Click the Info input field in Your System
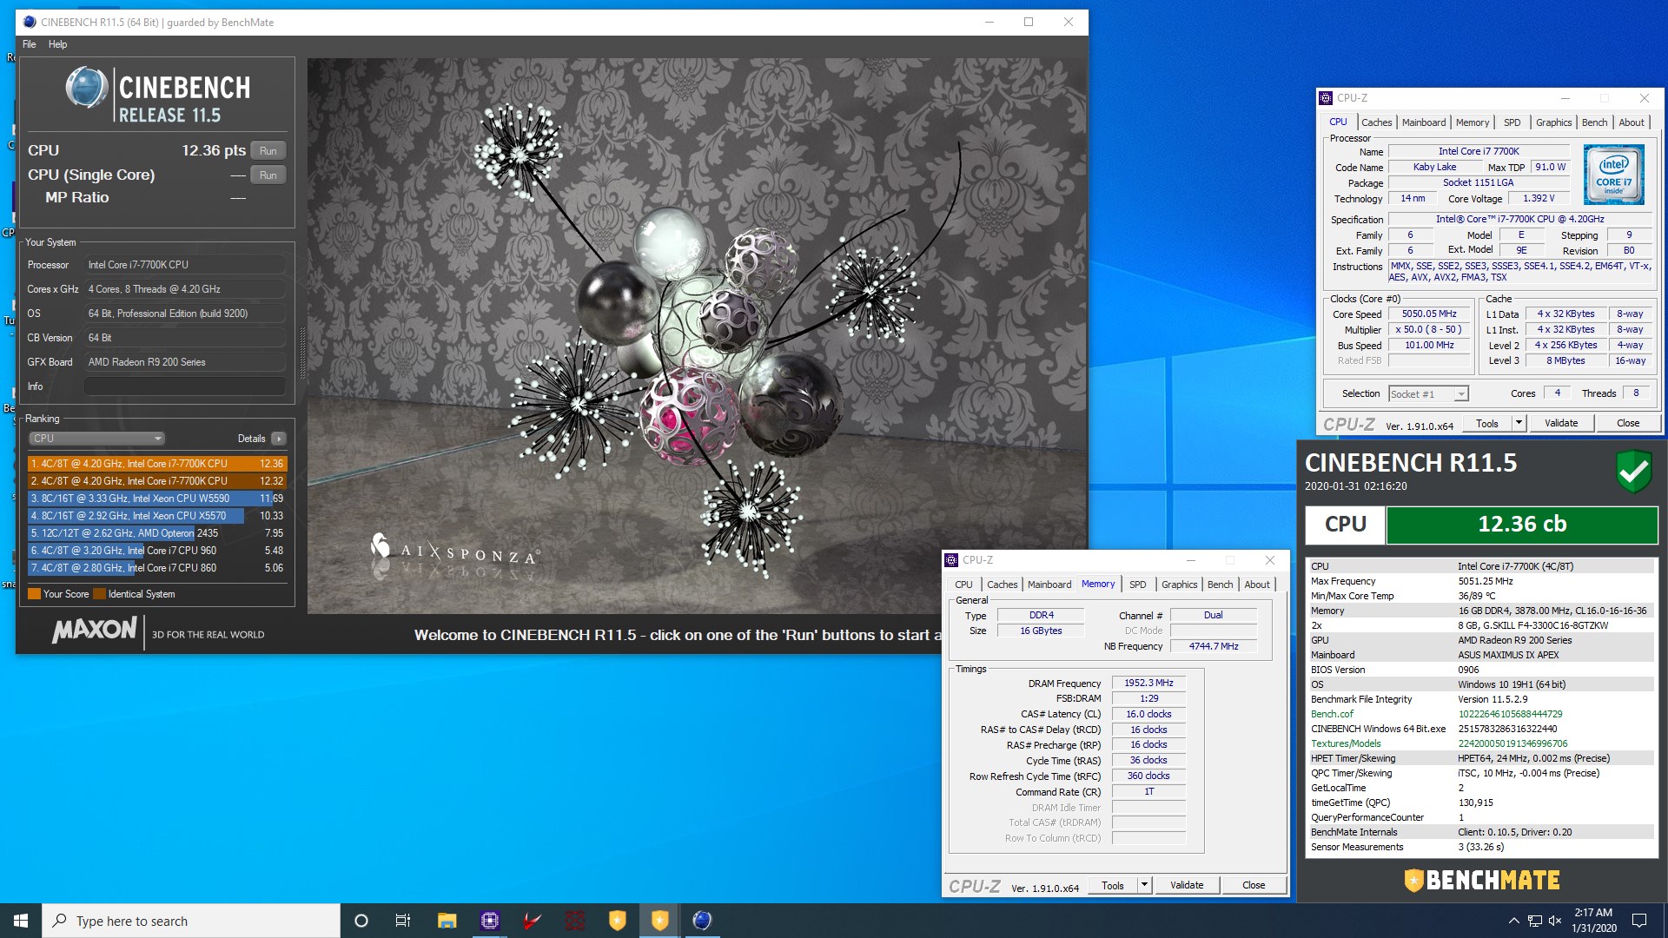 coord(184,386)
